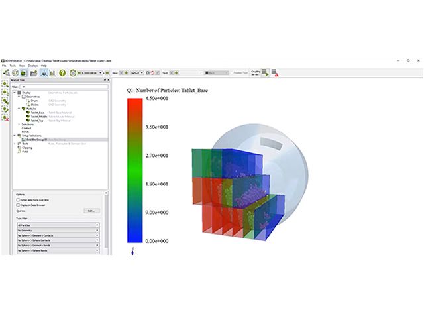The height and width of the screenshot is (318, 424).
Task: Select Bonds item in tree
Action: pyautogui.click(x=25, y=132)
